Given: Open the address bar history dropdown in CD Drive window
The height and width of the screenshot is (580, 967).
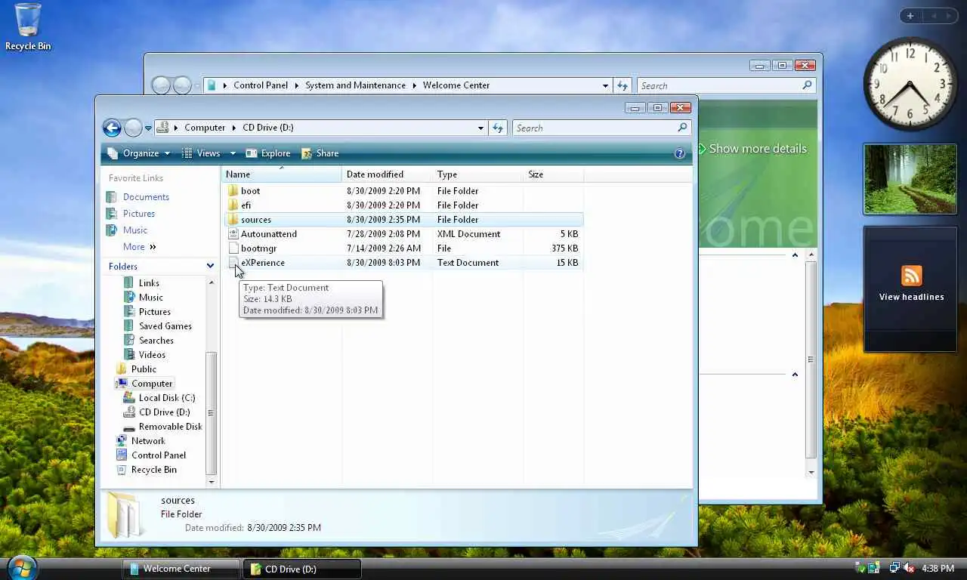Looking at the screenshot, I should 480,128.
